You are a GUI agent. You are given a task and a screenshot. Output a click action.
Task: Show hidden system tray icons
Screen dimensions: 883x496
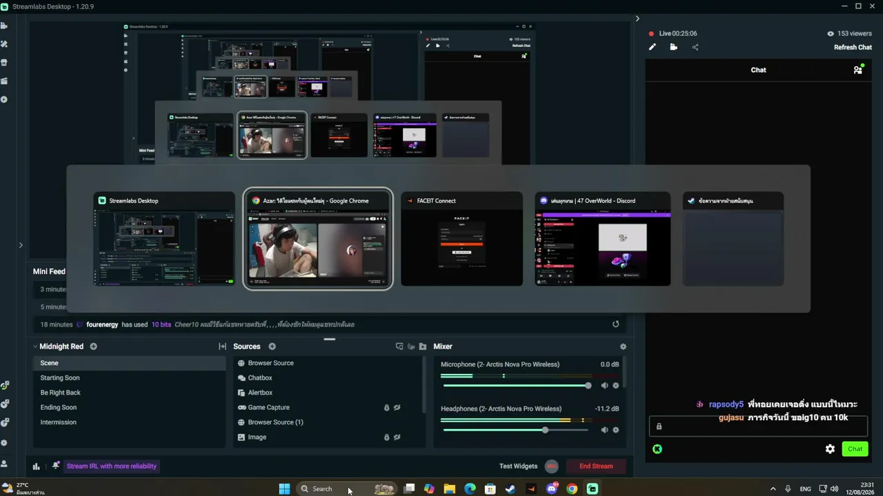coord(773,489)
